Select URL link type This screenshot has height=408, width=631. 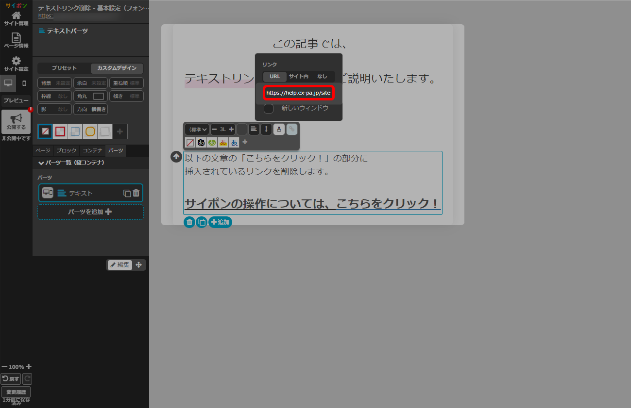[x=275, y=76]
